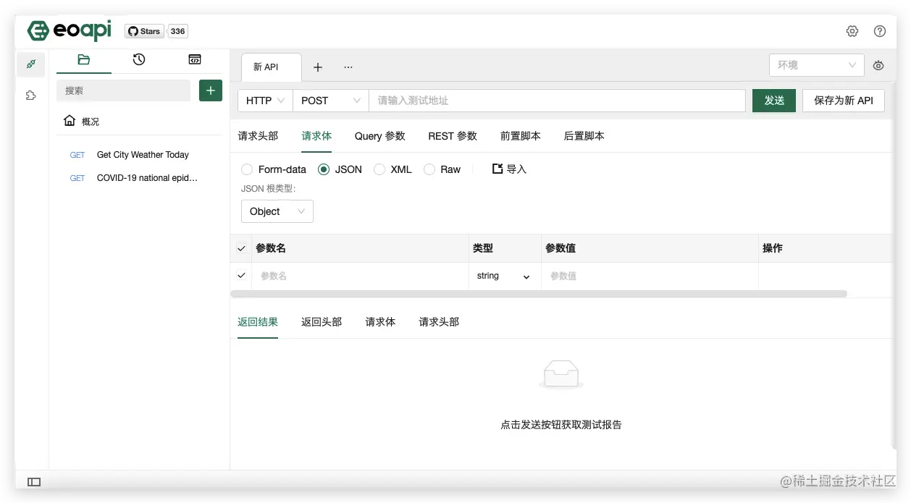This screenshot has width=911, height=503.
Task: Open Get City Weather Today API
Action: click(x=143, y=155)
